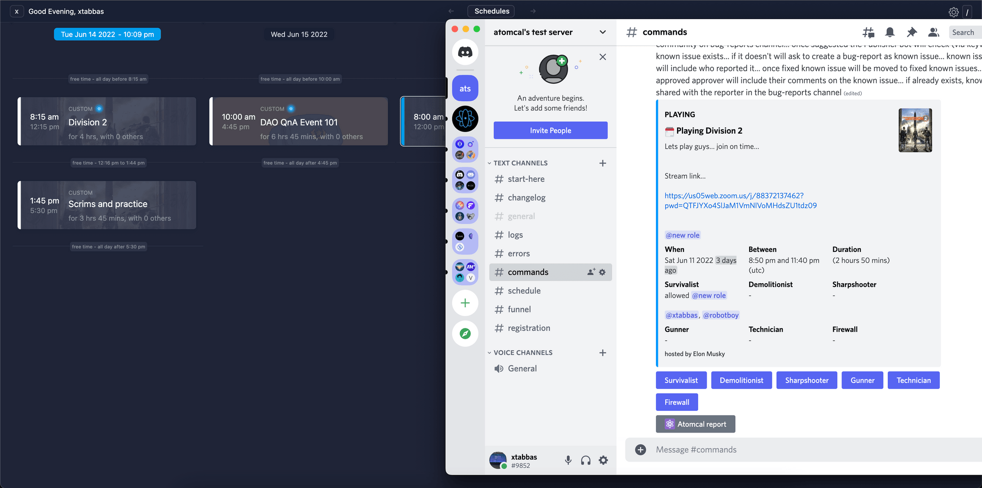Screen dimensions: 982x488
Task: Join General voice channel
Action: tap(550, 369)
